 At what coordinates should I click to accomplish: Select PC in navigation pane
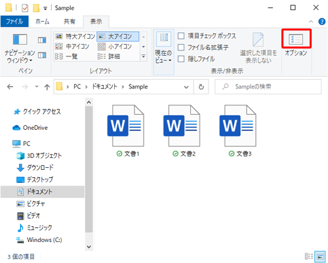[22, 144]
